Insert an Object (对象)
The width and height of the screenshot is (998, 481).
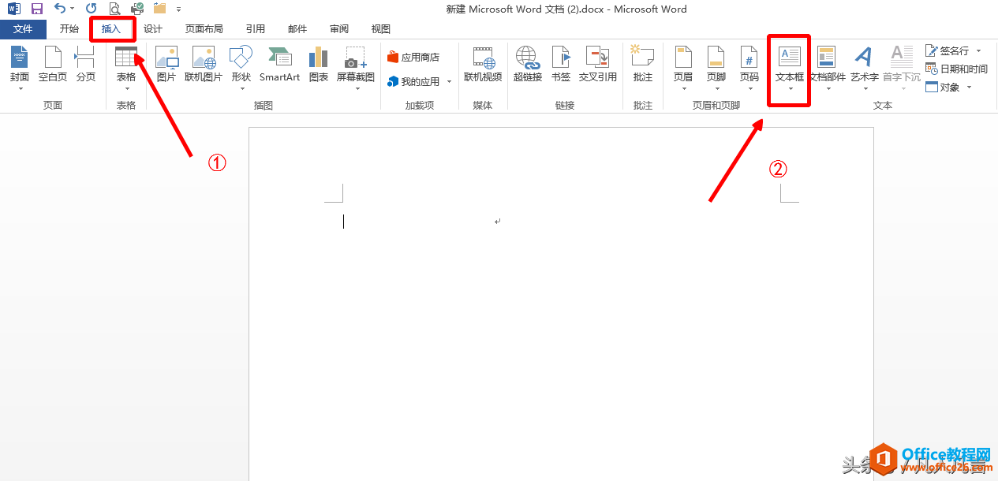(943, 87)
